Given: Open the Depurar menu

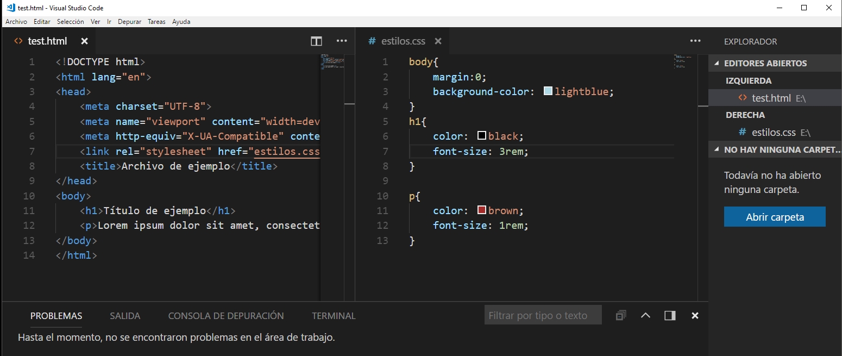Looking at the screenshot, I should [x=129, y=22].
